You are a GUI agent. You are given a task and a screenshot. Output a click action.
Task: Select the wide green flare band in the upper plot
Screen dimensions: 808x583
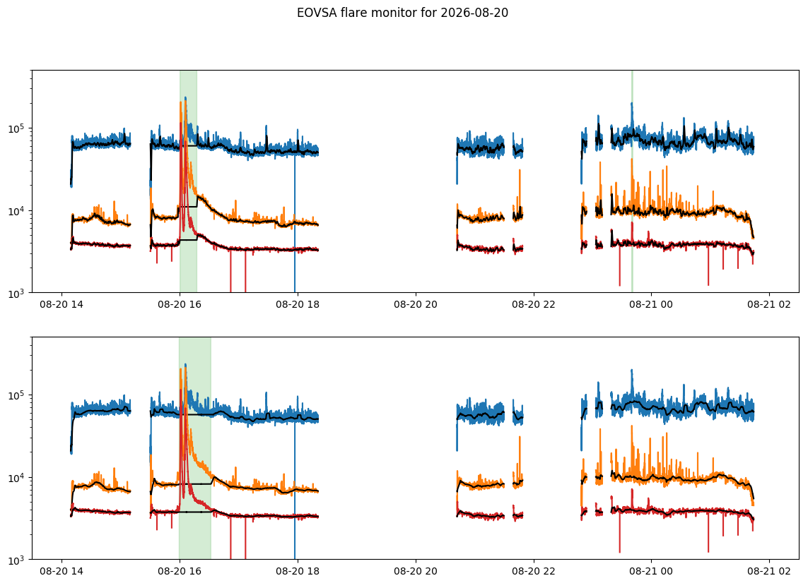188,181
